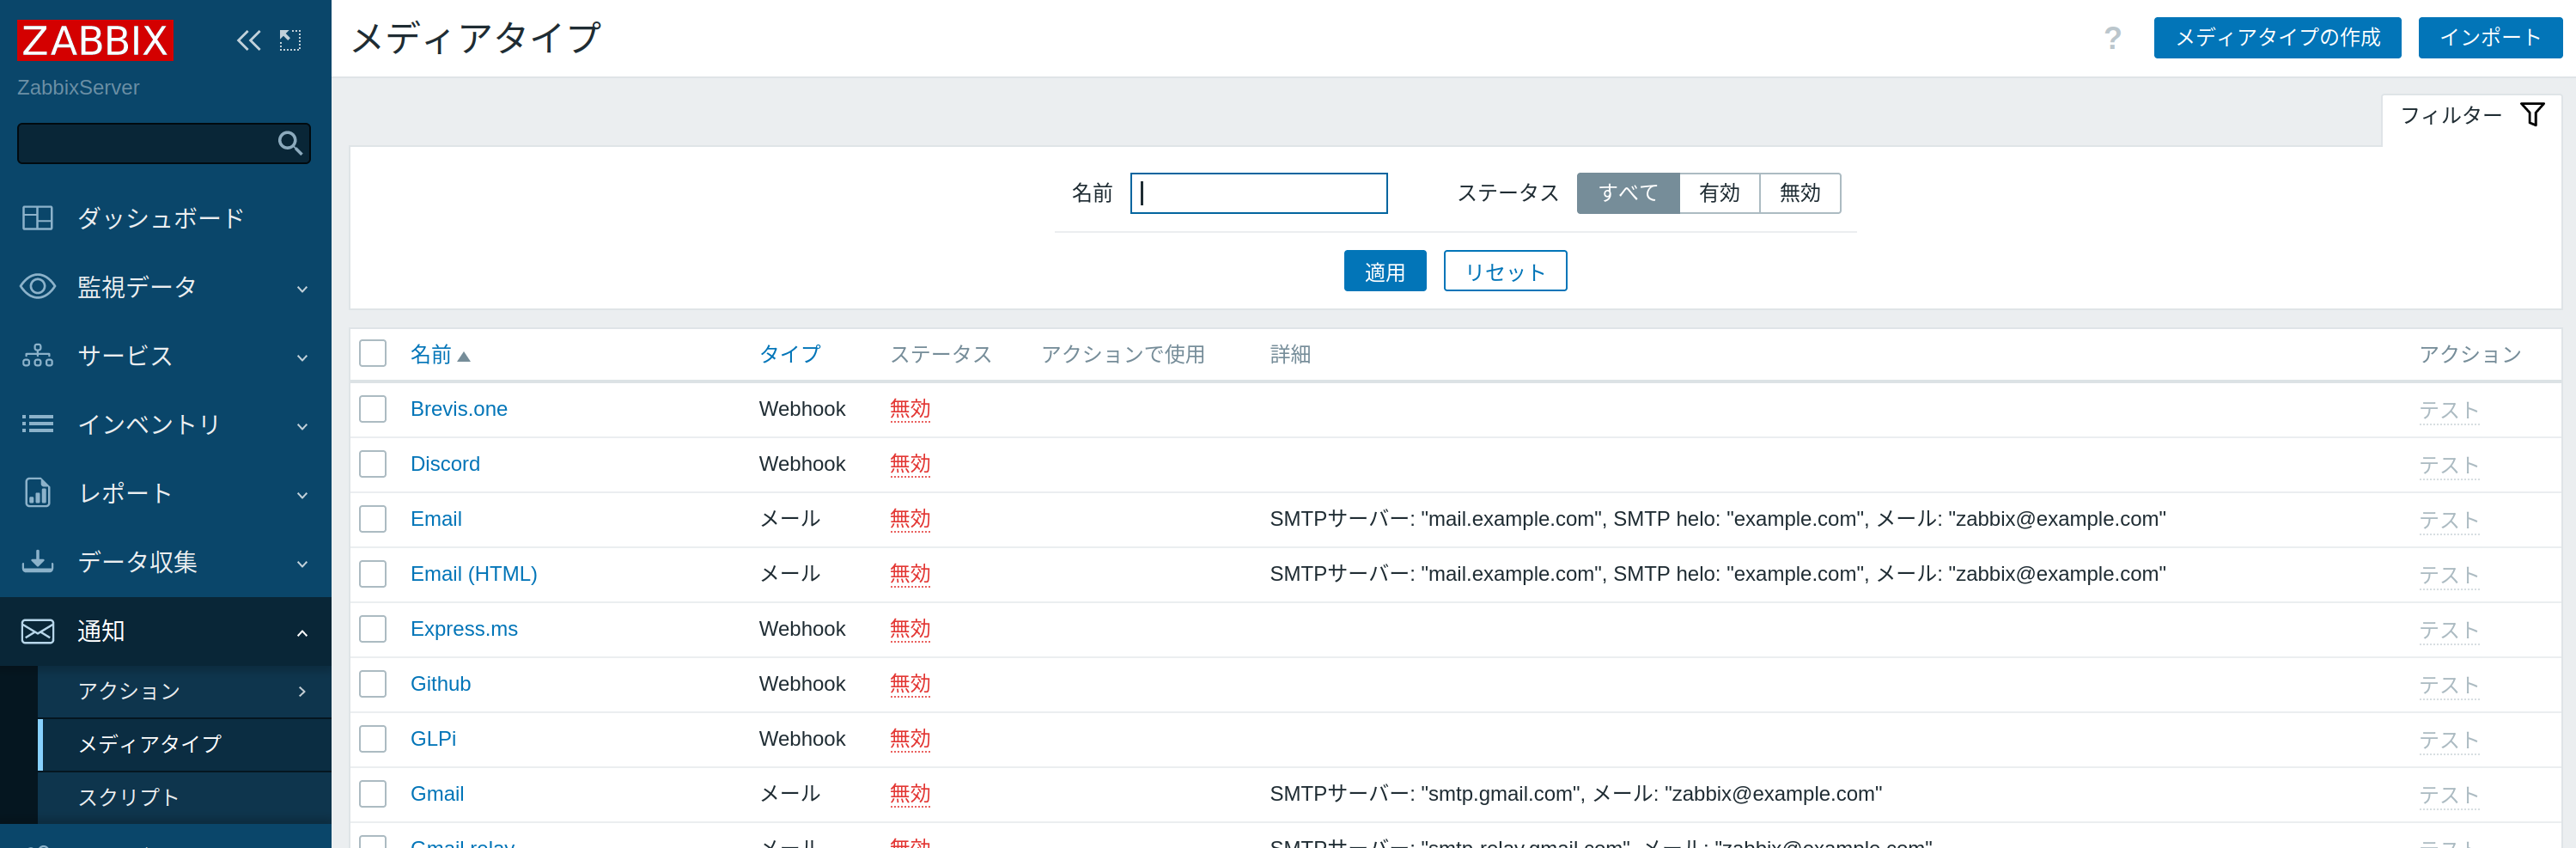Viewport: 2576px width, 848px height.
Task: Open アクション submenu item in sidebar
Action: [x=130, y=691]
